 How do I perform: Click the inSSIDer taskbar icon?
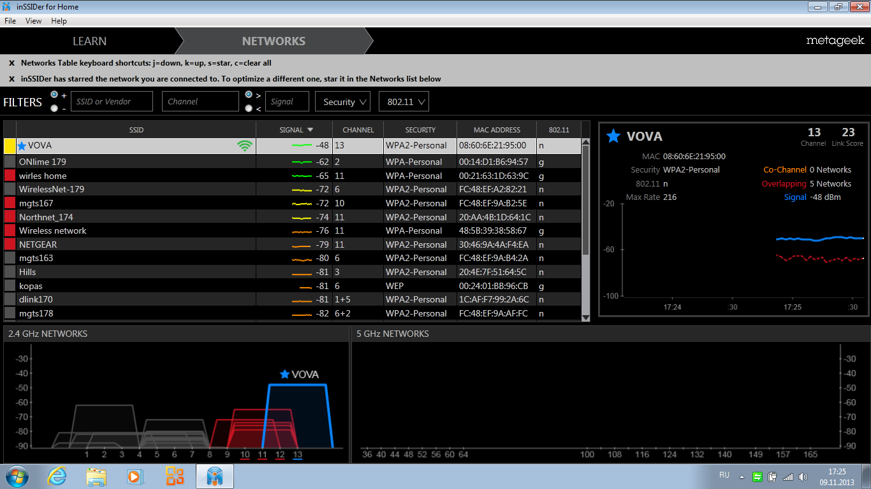215,476
